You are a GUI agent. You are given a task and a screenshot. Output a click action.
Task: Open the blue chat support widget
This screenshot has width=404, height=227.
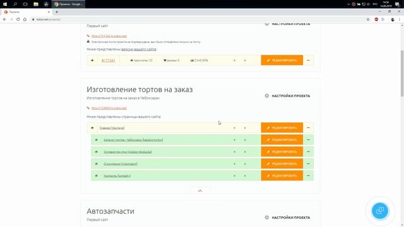pyautogui.click(x=380, y=211)
